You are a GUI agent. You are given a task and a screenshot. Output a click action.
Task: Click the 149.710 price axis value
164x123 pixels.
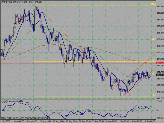coord(160,92)
